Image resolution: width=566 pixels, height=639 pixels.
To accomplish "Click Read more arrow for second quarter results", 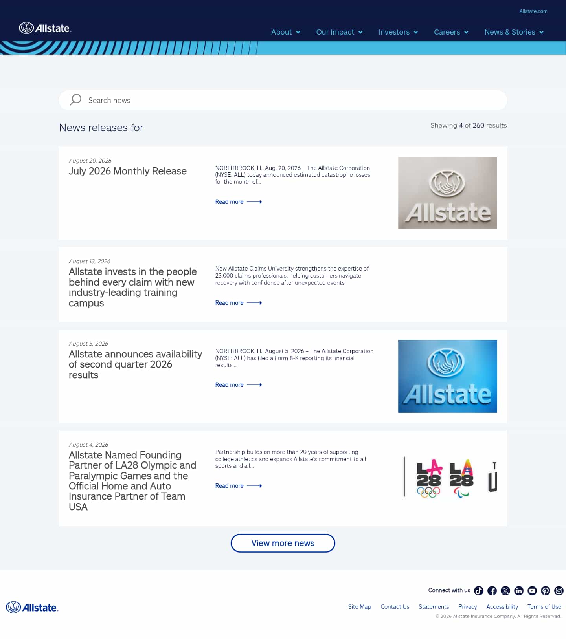I will (254, 385).
